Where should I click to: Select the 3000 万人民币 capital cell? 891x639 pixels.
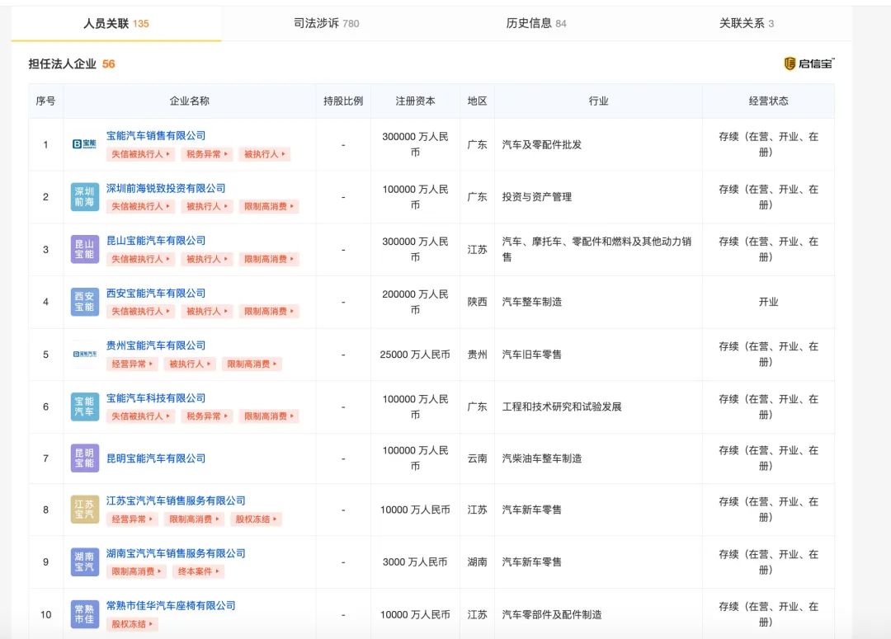click(x=415, y=561)
